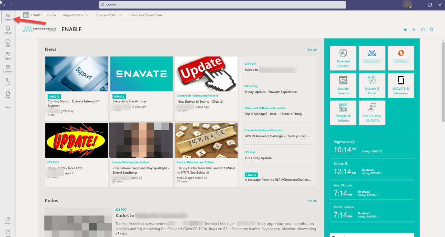Go back using the back arrow
The width and height of the screenshot is (445, 237).
click(x=4, y=5)
